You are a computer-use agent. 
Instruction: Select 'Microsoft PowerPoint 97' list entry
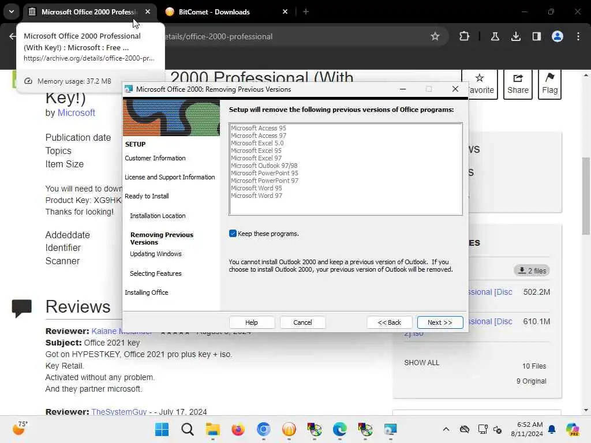coord(264,181)
